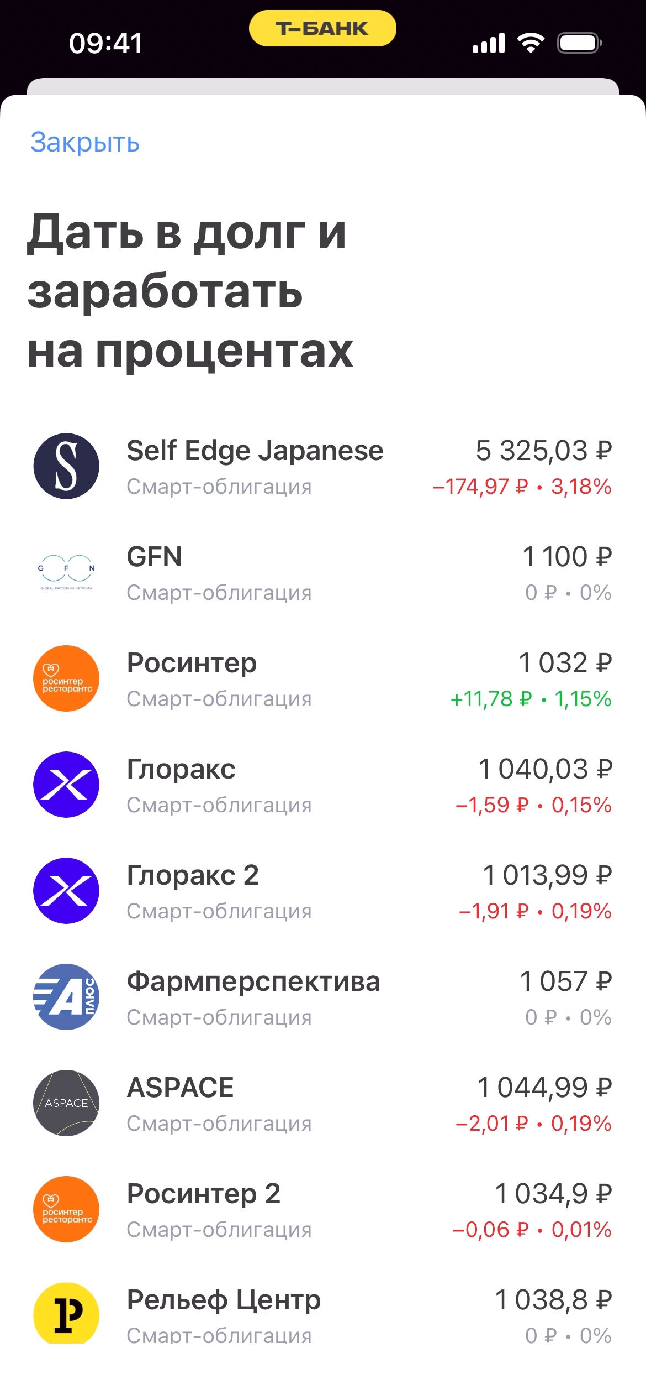Tap the Росинтер 2 logo icon
The width and height of the screenshot is (646, 1400).
pyautogui.click(x=66, y=1209)
